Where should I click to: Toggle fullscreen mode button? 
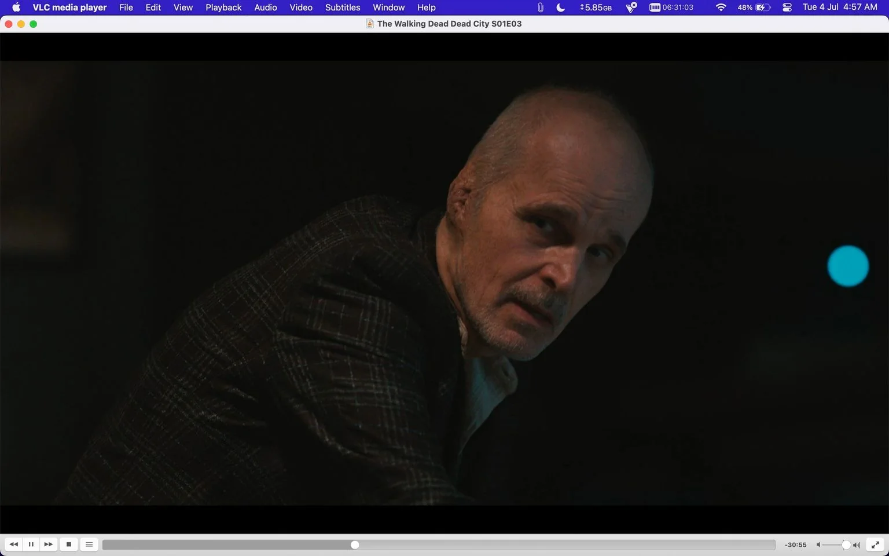tap(876, 544)
